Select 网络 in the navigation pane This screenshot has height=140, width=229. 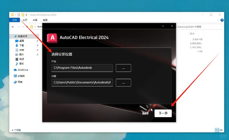coord(20,82)
